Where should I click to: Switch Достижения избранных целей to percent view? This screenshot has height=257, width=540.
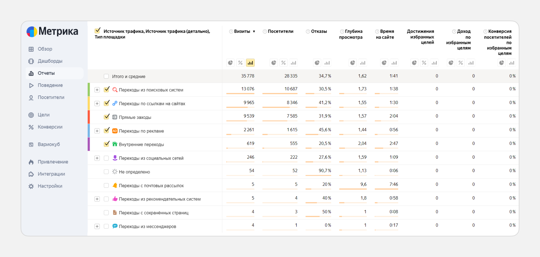point(424,63)
